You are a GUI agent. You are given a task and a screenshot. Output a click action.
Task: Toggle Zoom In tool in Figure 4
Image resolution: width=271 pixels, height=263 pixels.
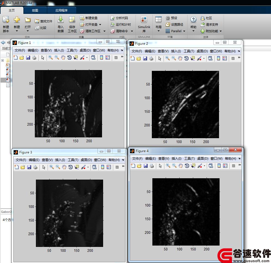pos(168,166)
